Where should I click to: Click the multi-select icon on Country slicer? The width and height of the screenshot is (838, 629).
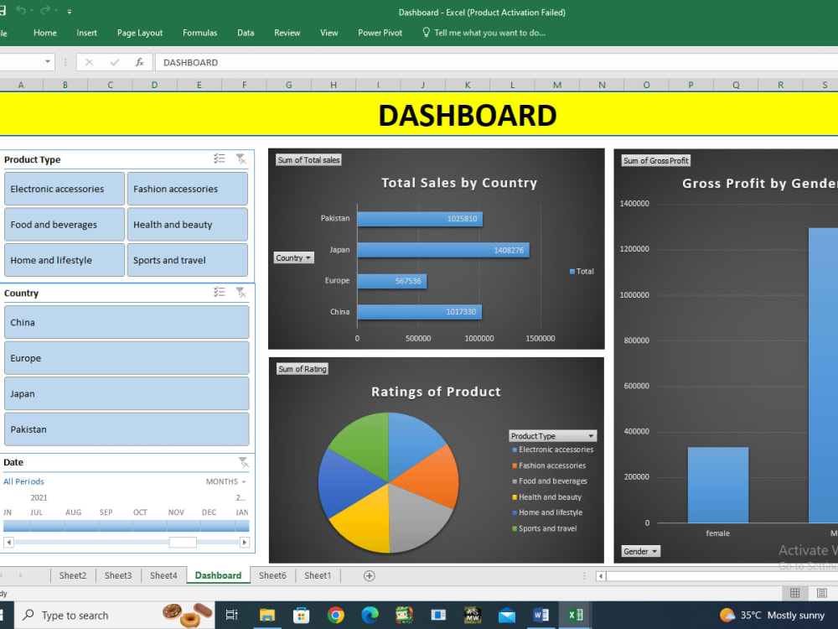220,292
